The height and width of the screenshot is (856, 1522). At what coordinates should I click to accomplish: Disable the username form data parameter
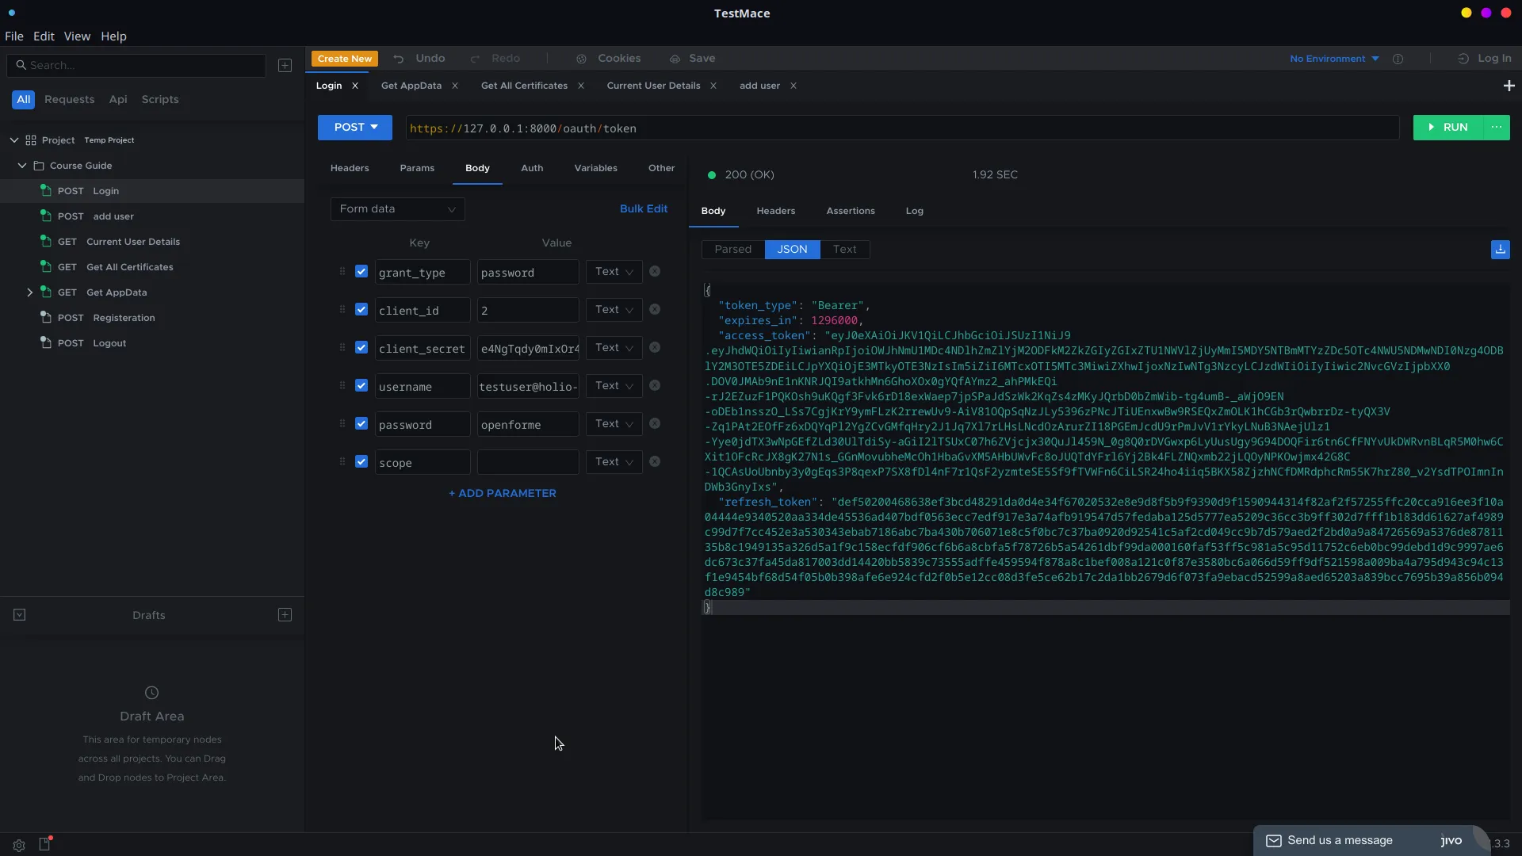pyautogui.click(x=361, y=385)
